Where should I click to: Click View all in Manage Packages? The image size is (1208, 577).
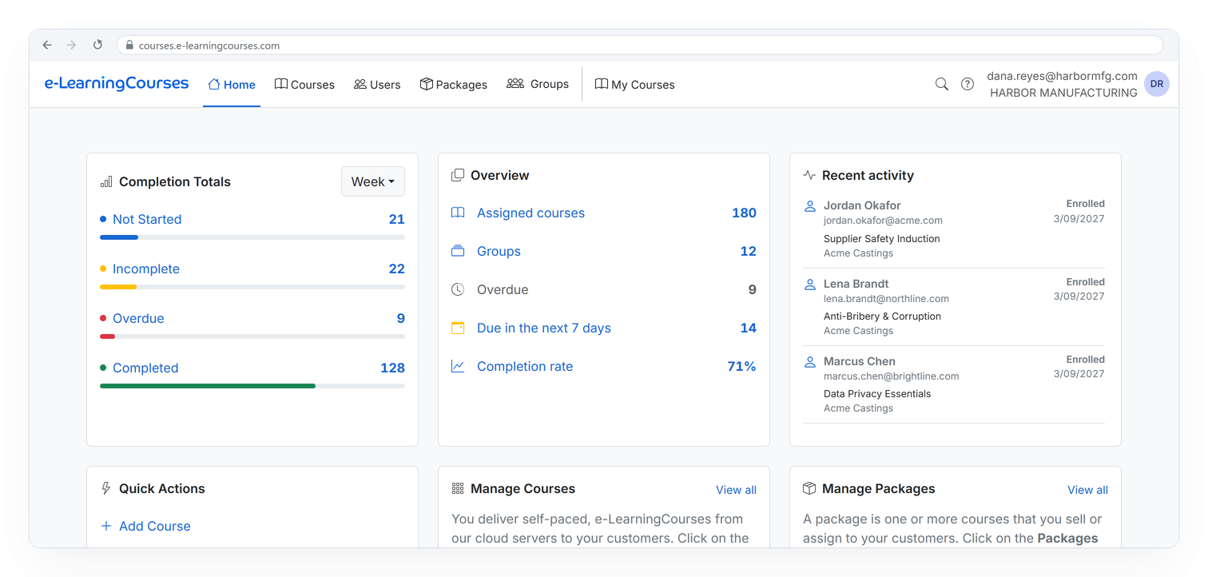pyautogui.click(x=1087, y=490)
